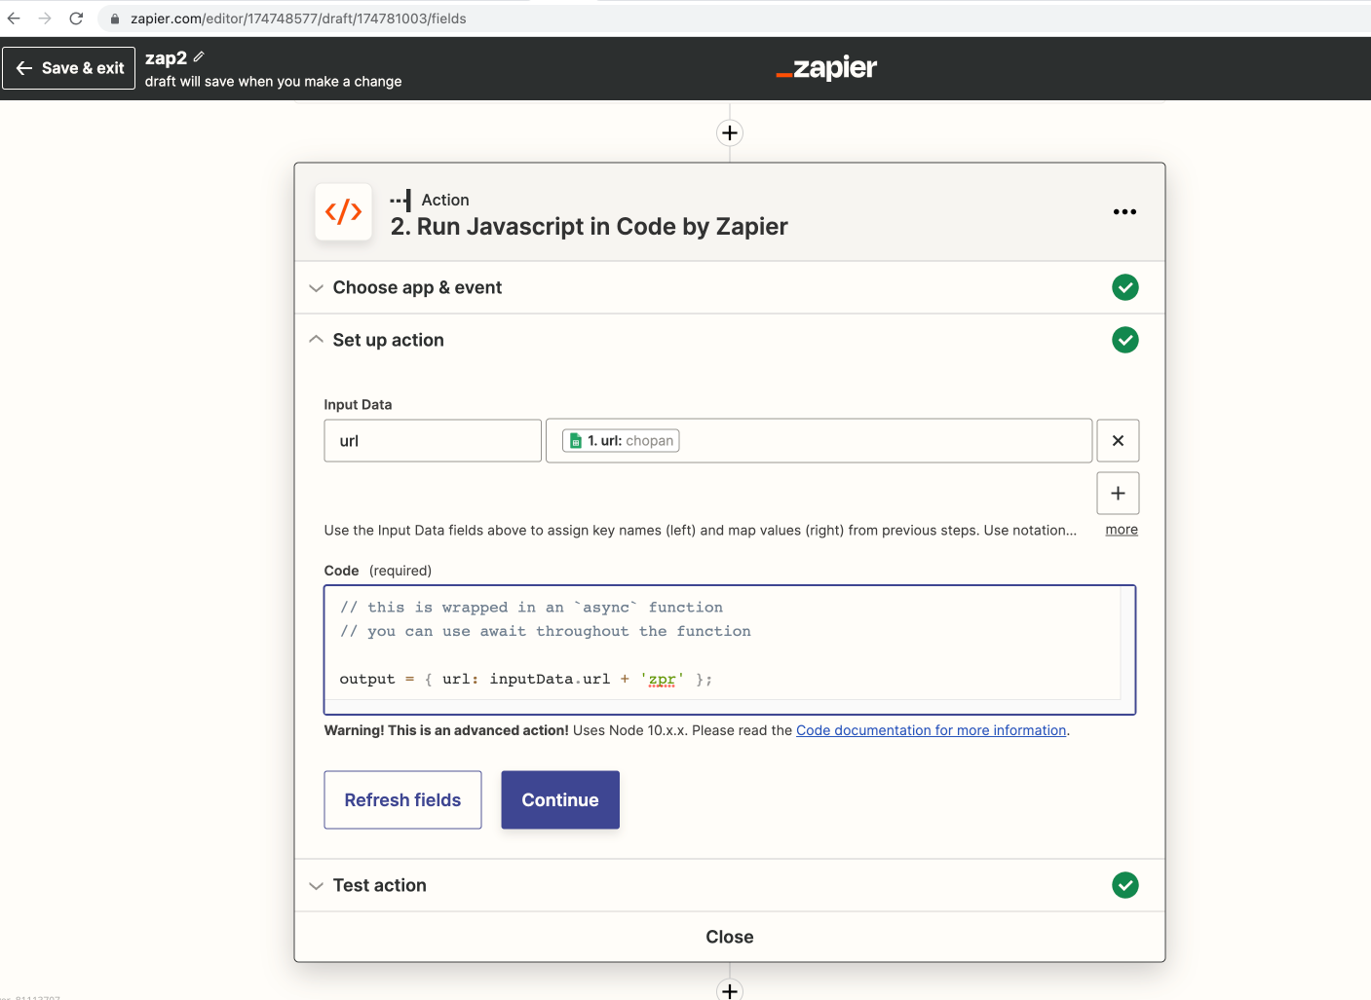Click the Continue button
1371x1000 pixels.
tap(560, 800)
